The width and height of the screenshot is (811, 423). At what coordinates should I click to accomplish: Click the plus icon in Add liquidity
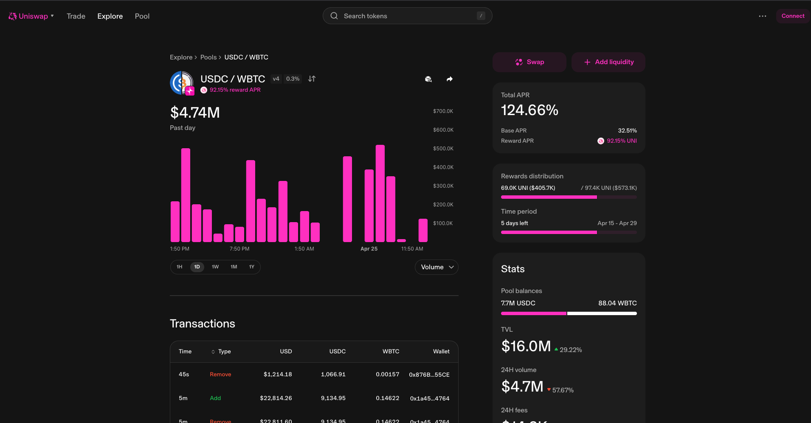click(587, 62)
